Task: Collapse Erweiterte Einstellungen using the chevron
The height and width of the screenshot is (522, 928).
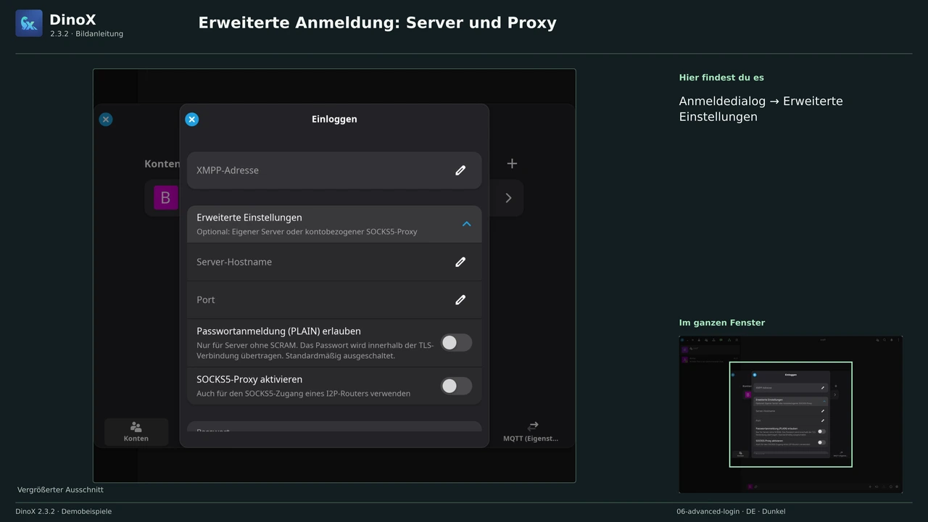Action: pos(467,224)
